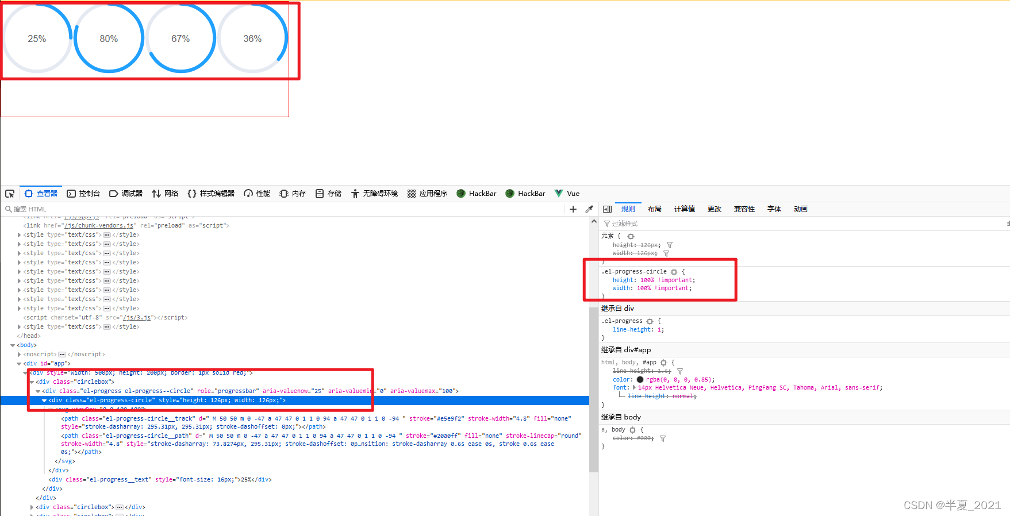Screen dimensions: 1010x516
Task: Open the 存储 storage tab
Action: (x=328, y=194)
